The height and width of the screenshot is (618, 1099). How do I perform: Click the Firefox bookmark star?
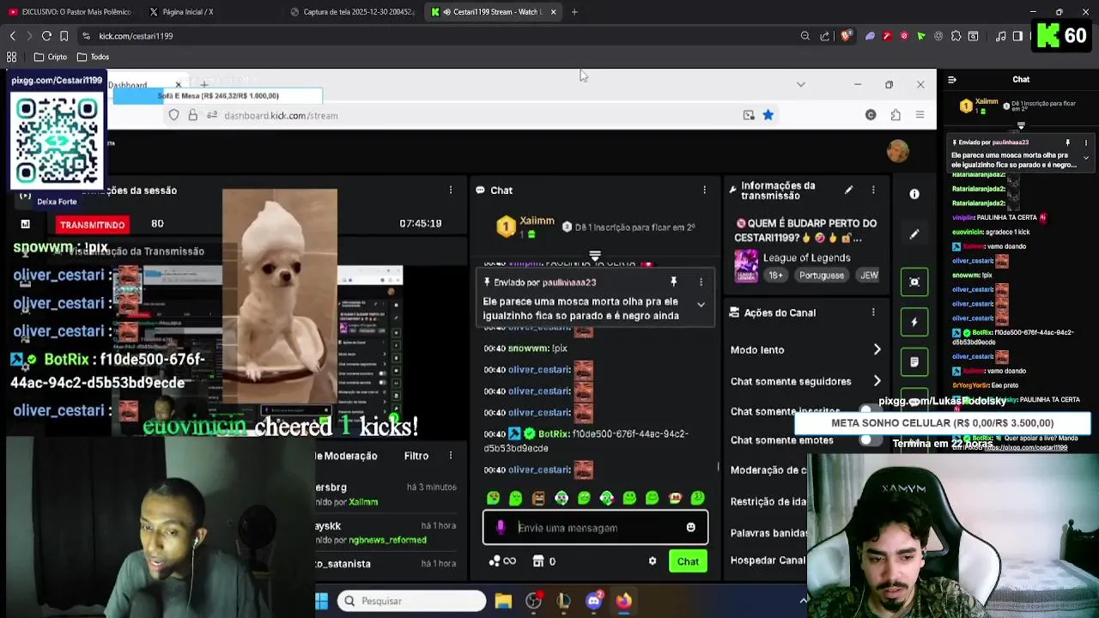768,115
